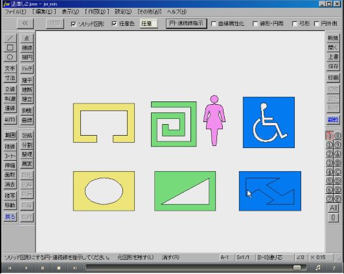Toggle layer 8 button
Image resolution: width=344 pixels, height=274 pixels.
338,136
